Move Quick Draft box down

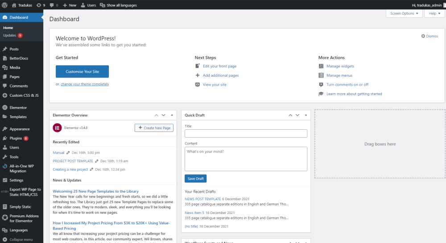[297, 115]
